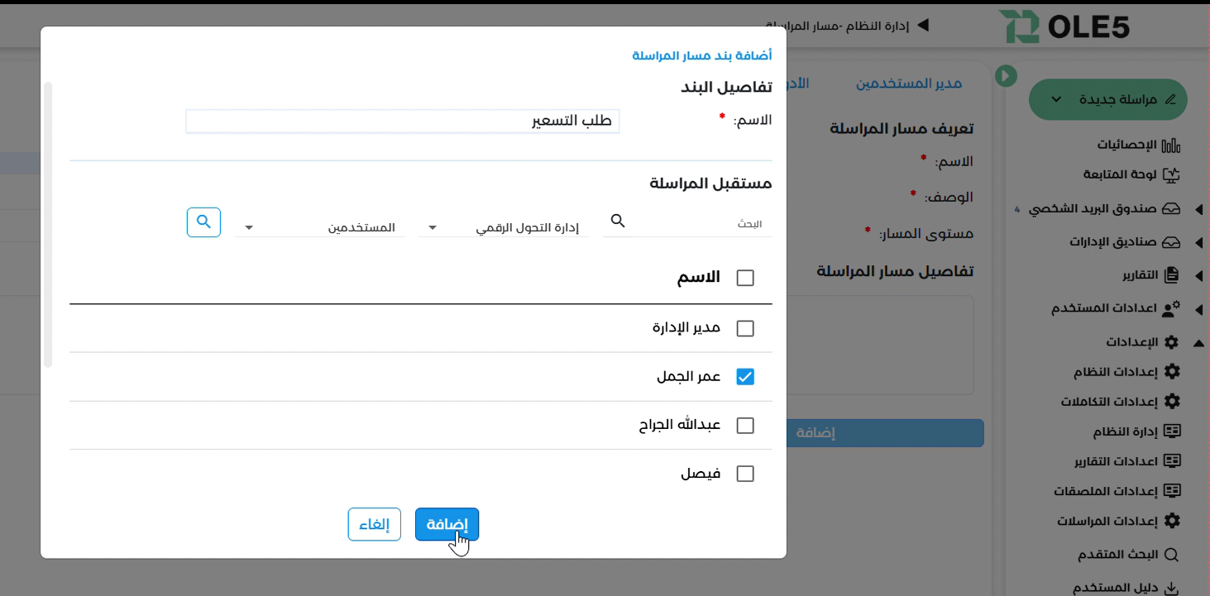The image size is (1210, 596).
Task: Open the مدير المستخدمين tab
Action: coord(908,83)
